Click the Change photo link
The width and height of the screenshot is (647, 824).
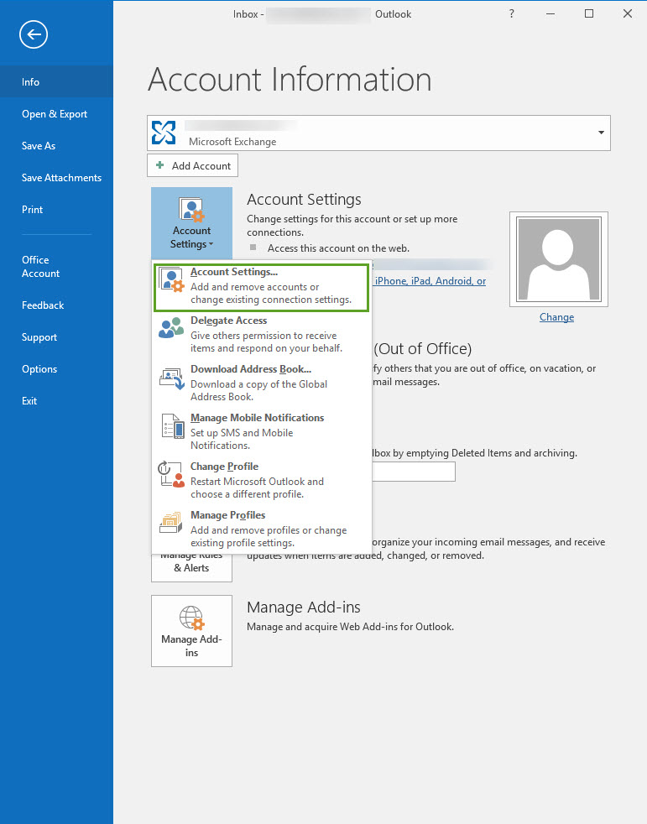point(556,317)
